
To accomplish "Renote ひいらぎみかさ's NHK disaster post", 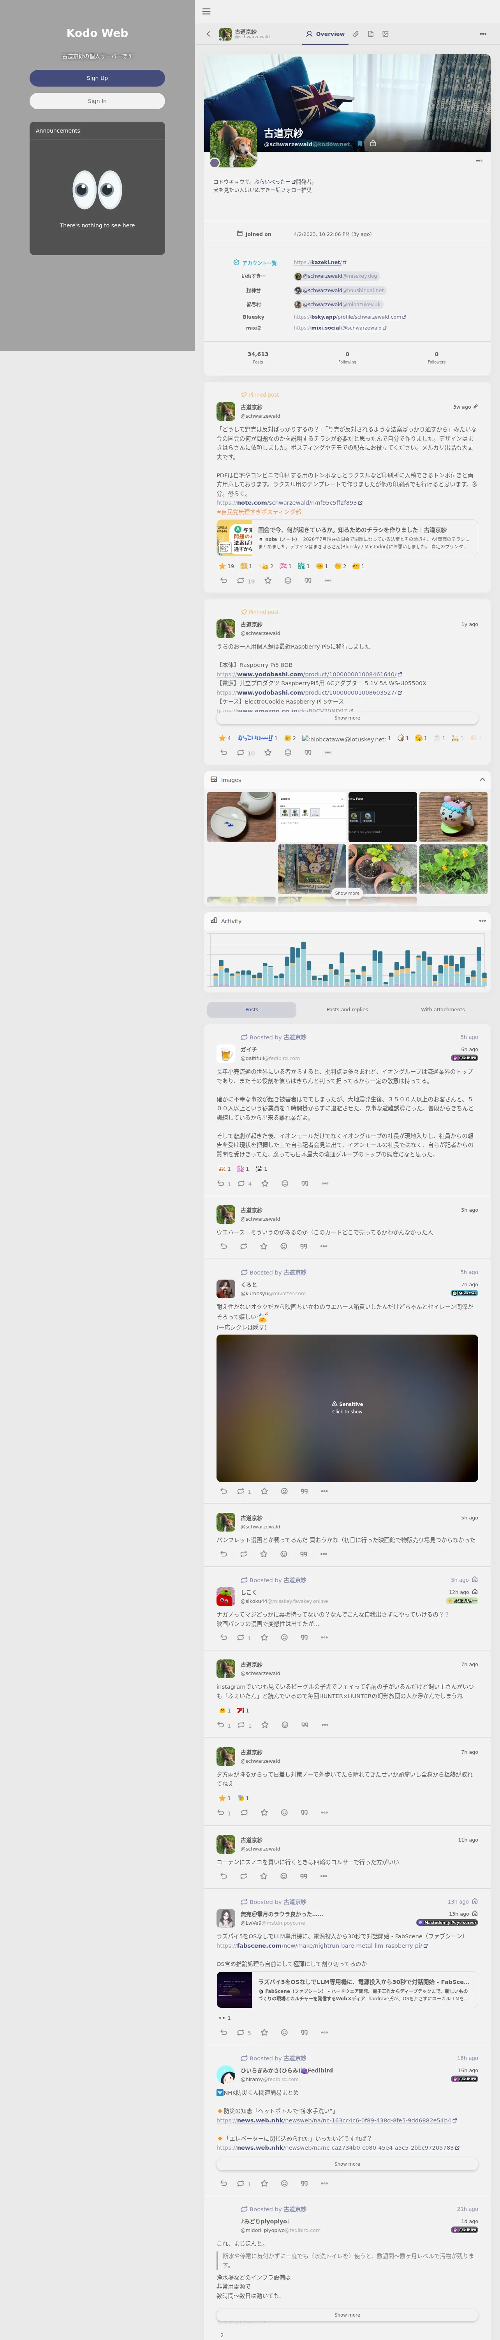I will coord(243,2184).
